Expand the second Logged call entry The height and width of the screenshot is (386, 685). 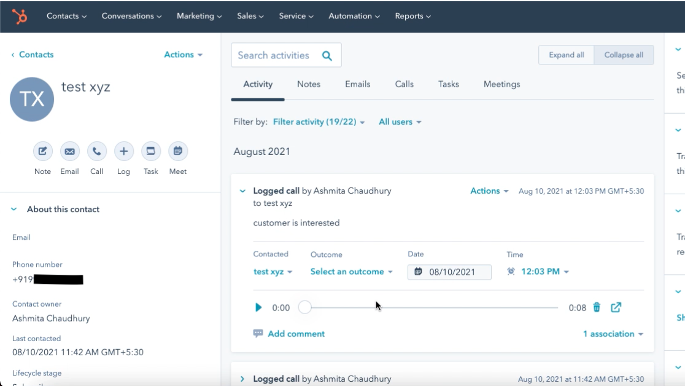[x=242, y=379]
